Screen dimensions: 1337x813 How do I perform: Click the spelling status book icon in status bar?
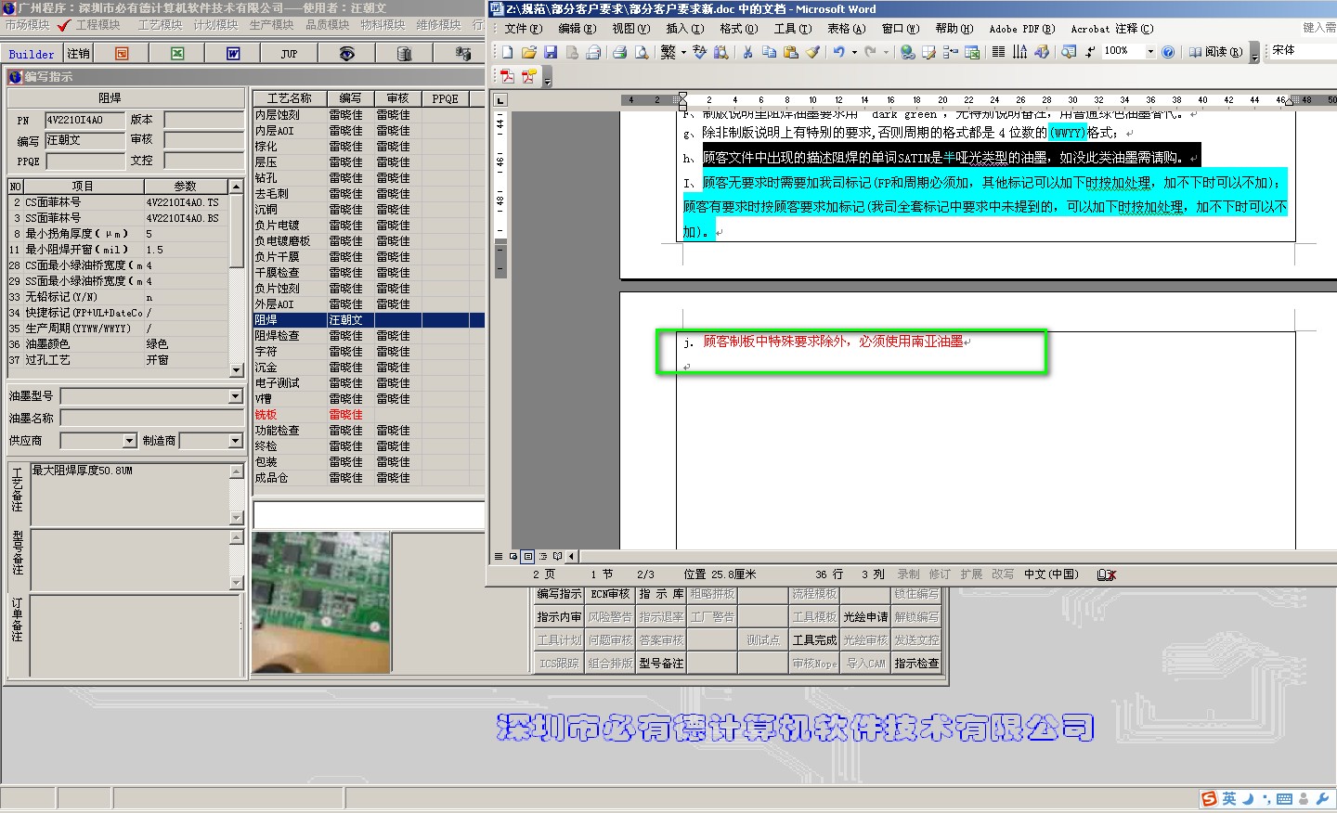pos(1106,574)
